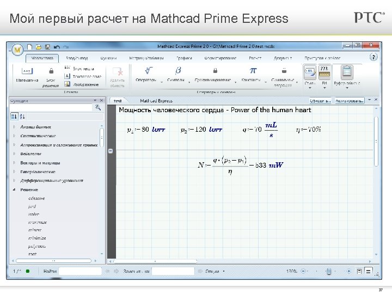Screen dimensions: 392x294
Task: Find previous match arrow in status bar
Action: (107, 271)
